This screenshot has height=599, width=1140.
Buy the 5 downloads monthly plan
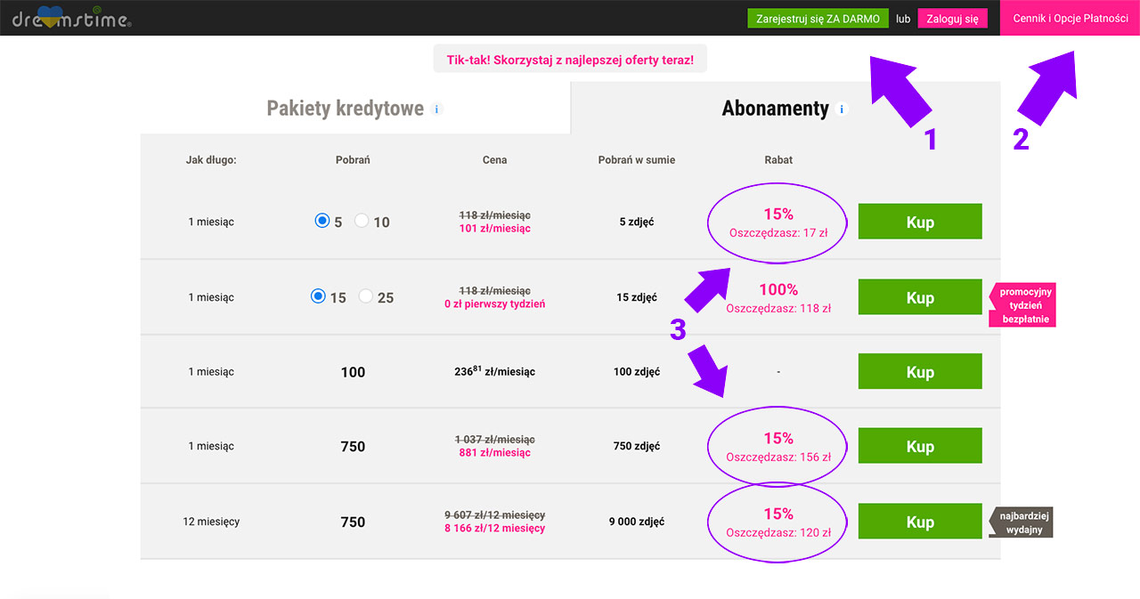pos(919,222)
